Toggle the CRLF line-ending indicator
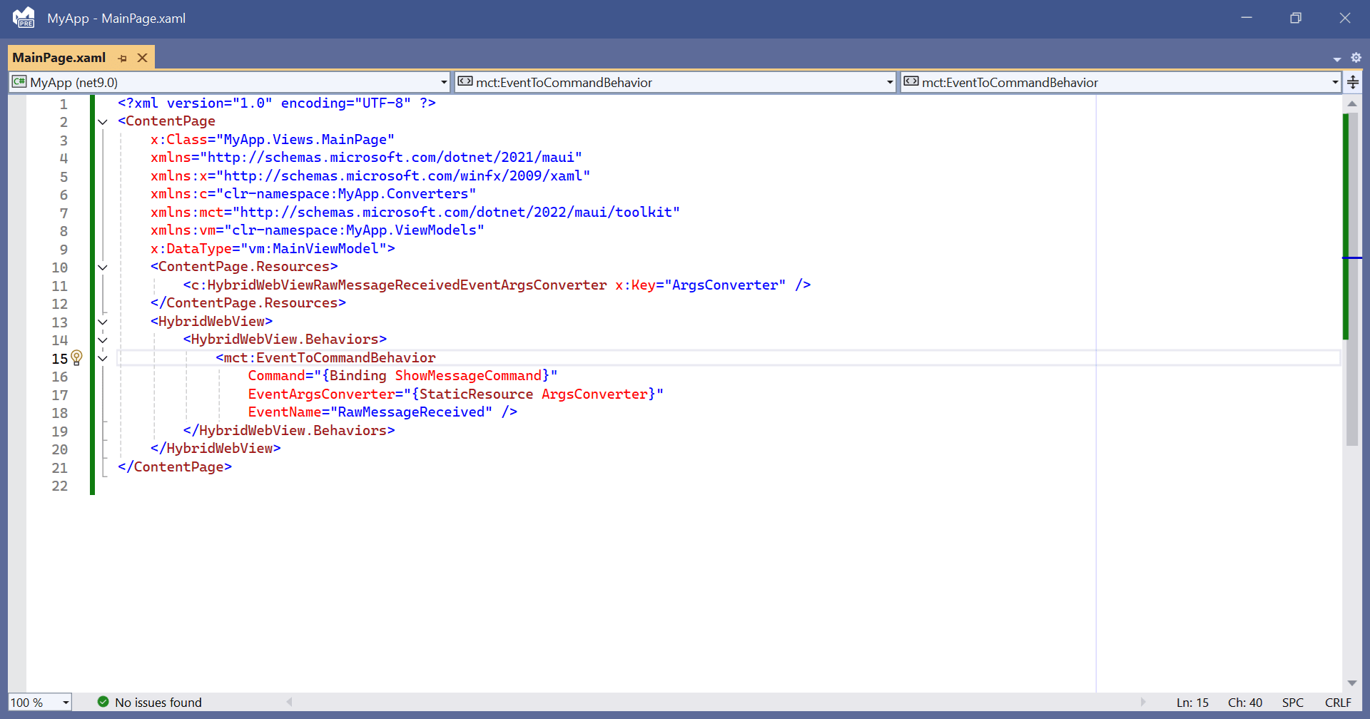 [1339, 702]
